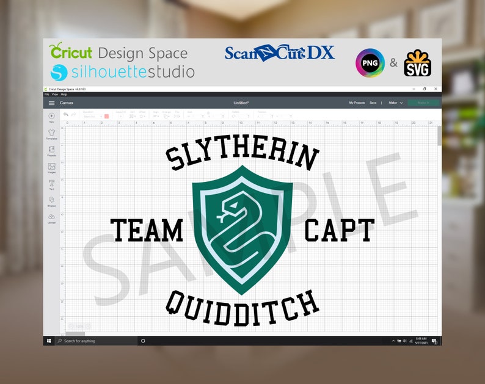Click the Cortana circle icon
Screen dimensions: 485x384
click(143, 341)
